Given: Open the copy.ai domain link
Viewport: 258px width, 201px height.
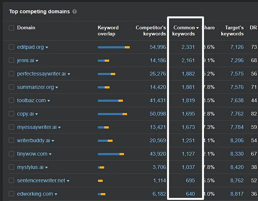Looking at the screenshot, I should click(x=25, y=114).
